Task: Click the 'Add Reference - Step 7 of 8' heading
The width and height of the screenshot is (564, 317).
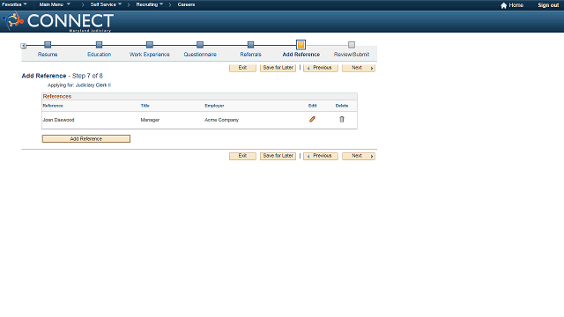Action: [63, 76]
